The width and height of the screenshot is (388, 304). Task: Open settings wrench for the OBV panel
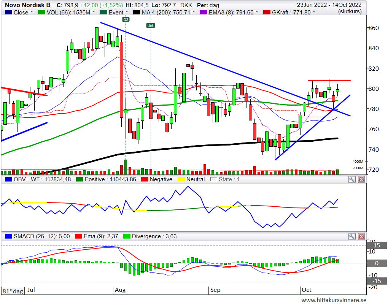(x=351, y=179)
